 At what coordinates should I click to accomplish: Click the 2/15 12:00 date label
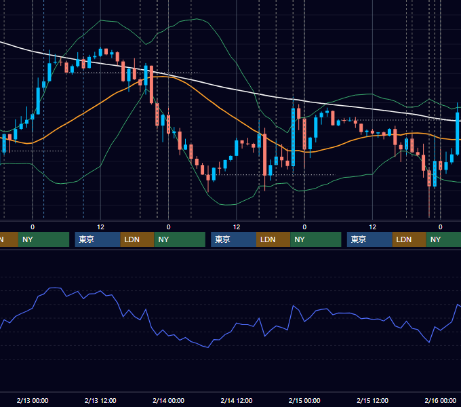point(372,400)
